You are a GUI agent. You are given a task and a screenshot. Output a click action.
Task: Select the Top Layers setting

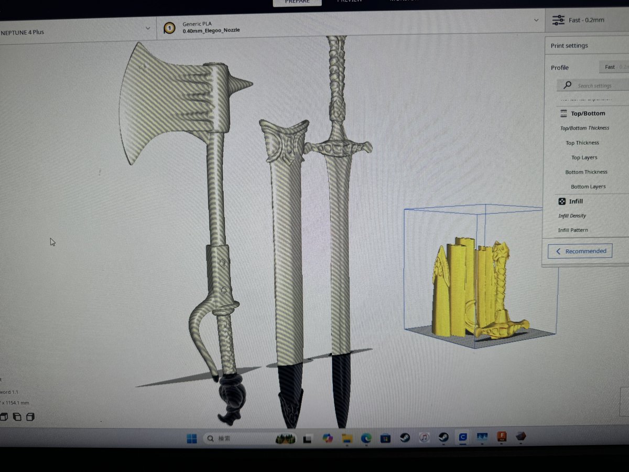point(584,157)
